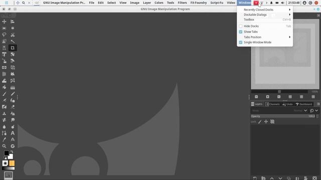Raise the layer with up arrow
Image resolution: width=321 pixels, height=180 pixels.
pos(272,178)
